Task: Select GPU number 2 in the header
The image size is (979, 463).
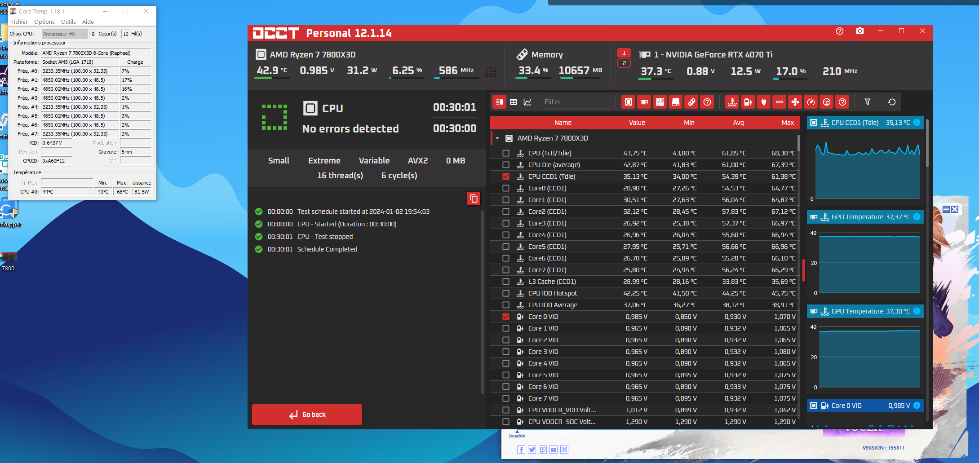Action: [624, 63]
